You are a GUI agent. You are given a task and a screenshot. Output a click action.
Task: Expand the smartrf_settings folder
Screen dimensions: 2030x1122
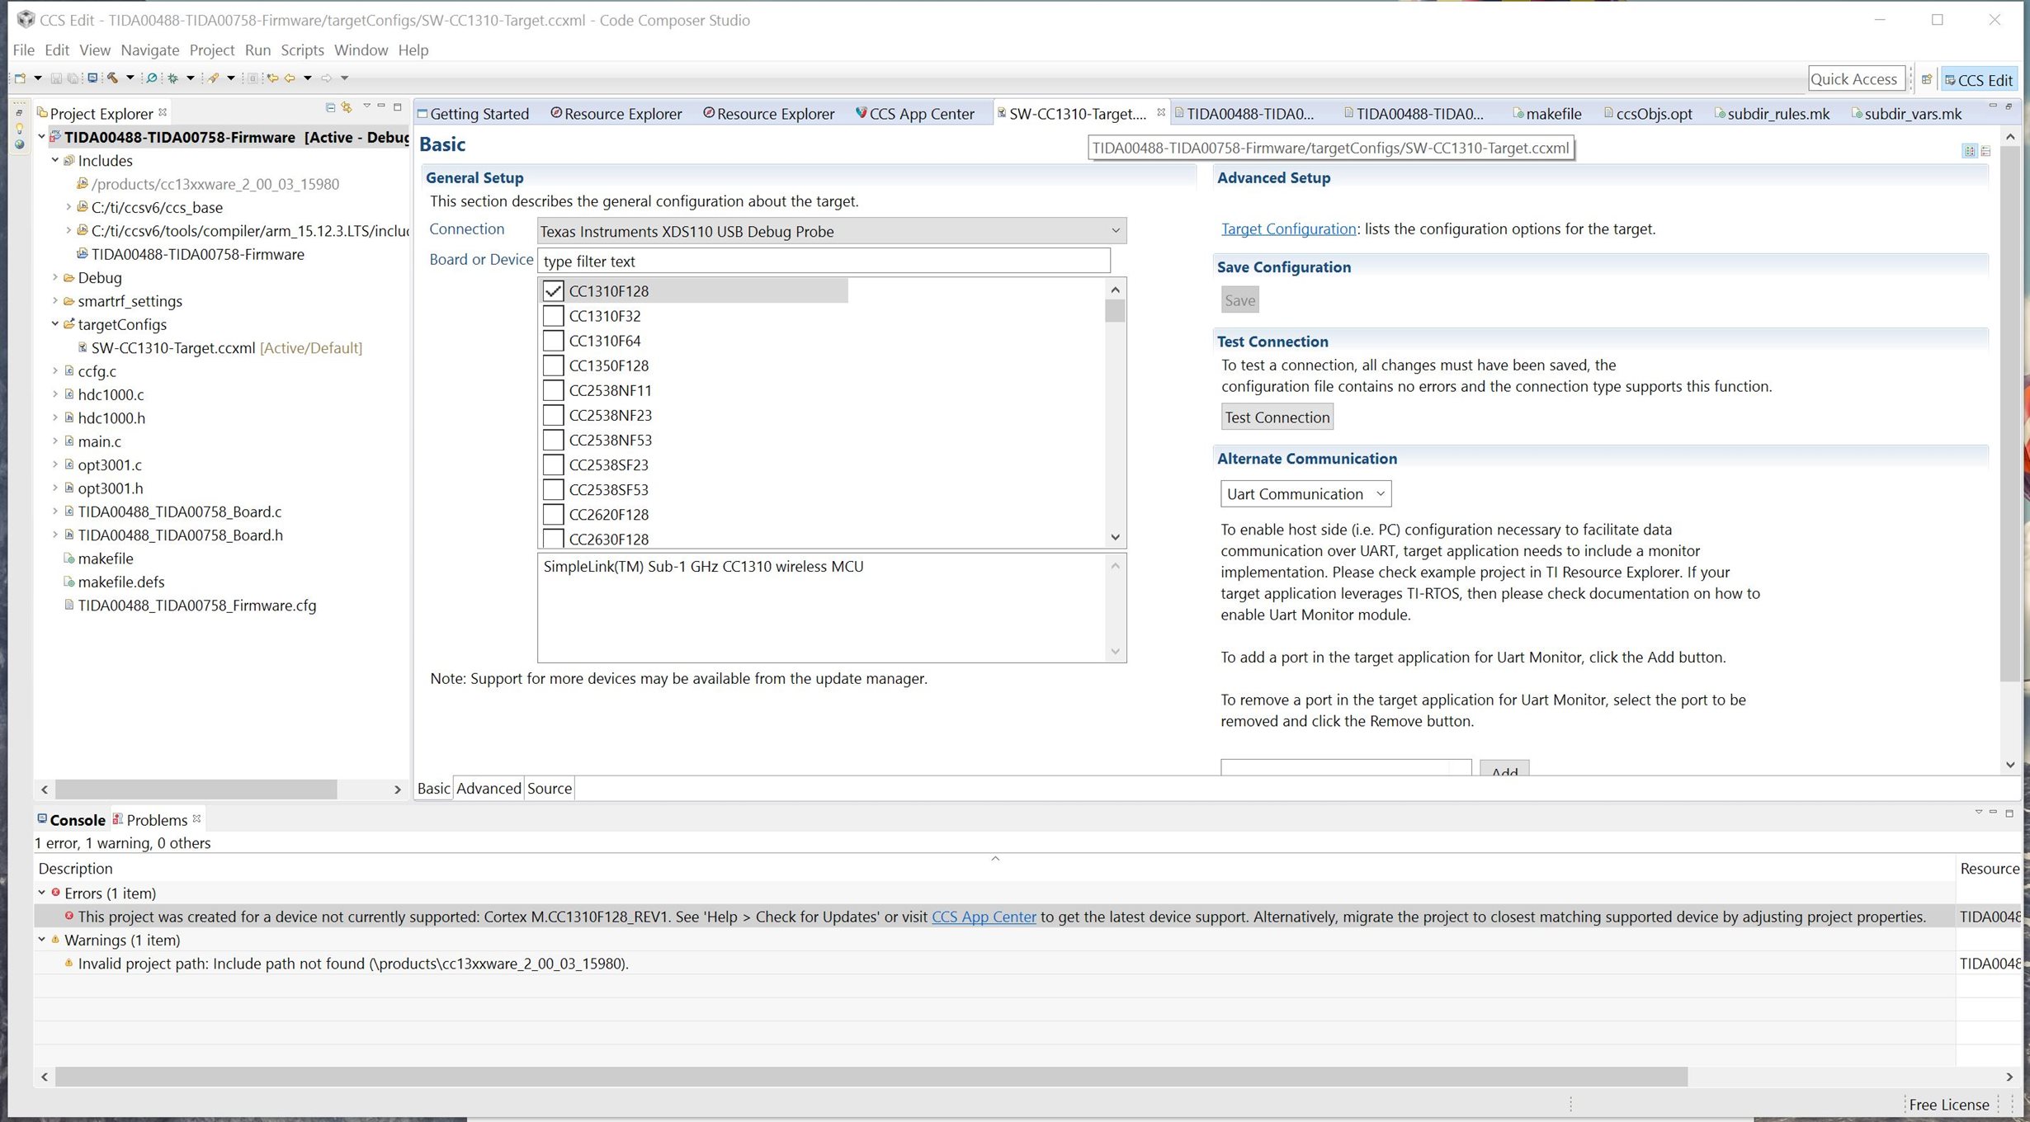coord(55,300)
